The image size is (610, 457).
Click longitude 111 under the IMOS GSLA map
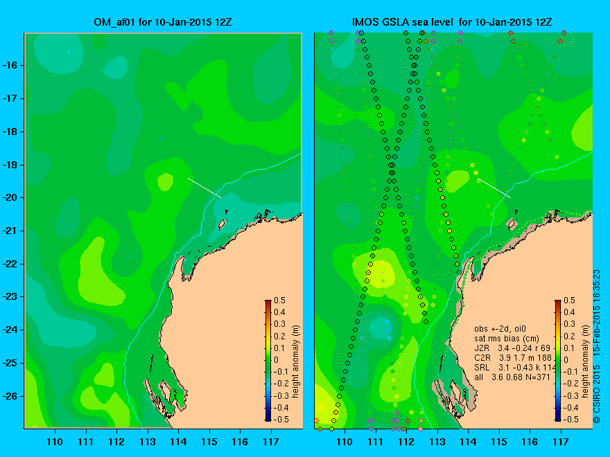click(x=376, y=442)
